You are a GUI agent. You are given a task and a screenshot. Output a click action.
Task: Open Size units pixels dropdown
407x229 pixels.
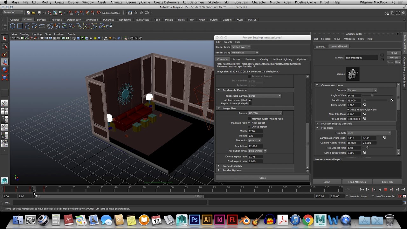[x=255, y=140]
